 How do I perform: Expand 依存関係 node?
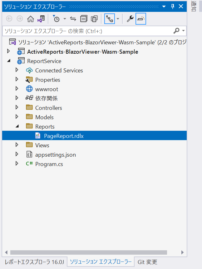17,98
